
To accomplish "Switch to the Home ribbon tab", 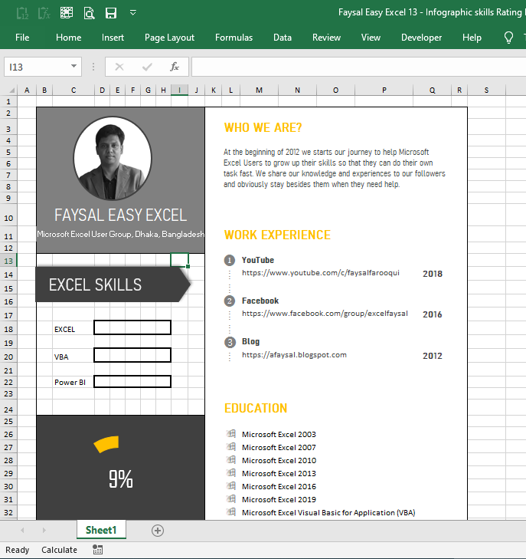I will point(68,38).
